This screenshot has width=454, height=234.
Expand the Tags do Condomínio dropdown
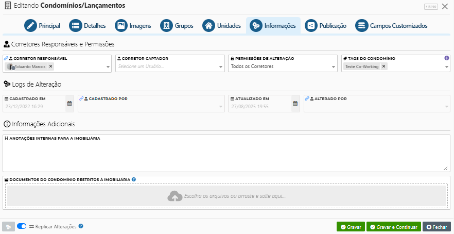tap(446, 67)
